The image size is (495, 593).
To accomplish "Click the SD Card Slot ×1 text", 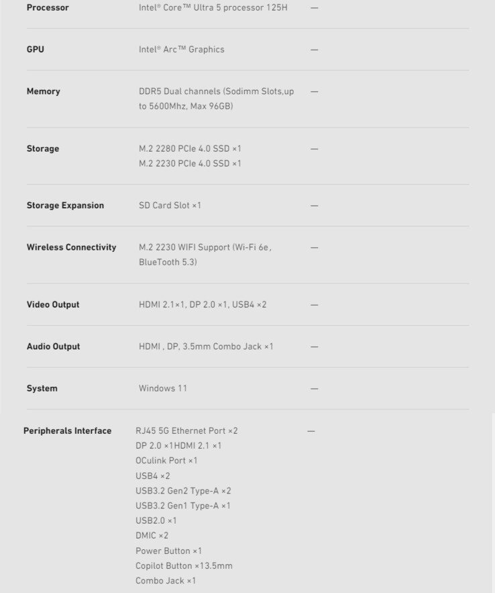I will (x=170, y=206).
